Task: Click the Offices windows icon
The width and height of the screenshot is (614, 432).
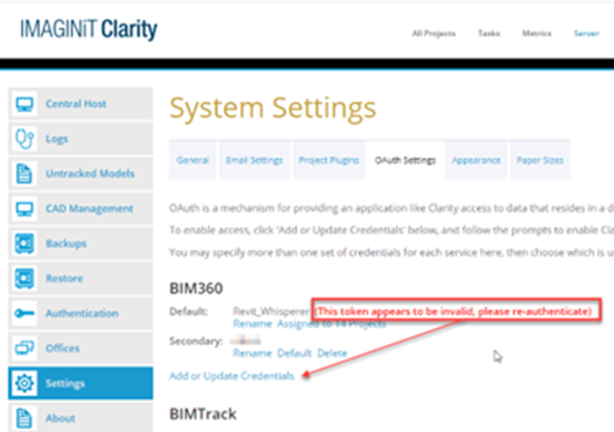Action: pyautogui.click(x=24, y=348)
